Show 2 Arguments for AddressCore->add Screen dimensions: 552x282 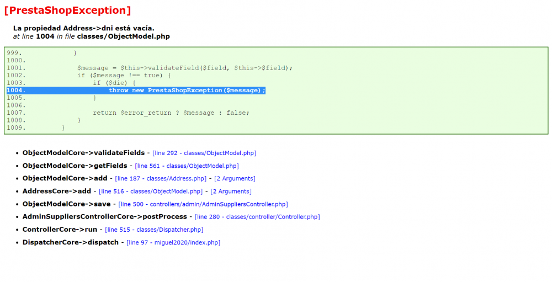coord(231,191)
